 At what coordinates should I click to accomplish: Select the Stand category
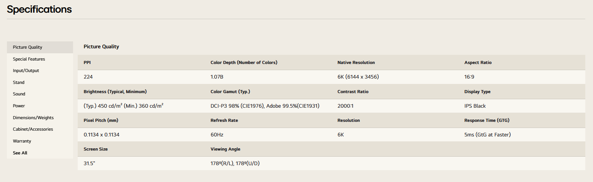(x=40, y=82)
